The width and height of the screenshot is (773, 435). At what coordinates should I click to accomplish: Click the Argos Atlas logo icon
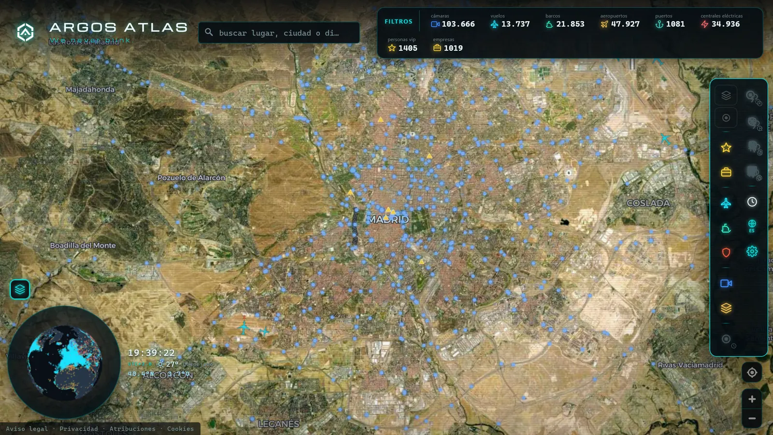[x=25, y=32]
